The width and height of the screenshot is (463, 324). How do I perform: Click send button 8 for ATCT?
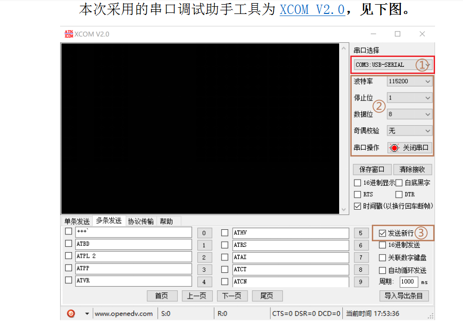pyautogui.click(x=361, y=270)
